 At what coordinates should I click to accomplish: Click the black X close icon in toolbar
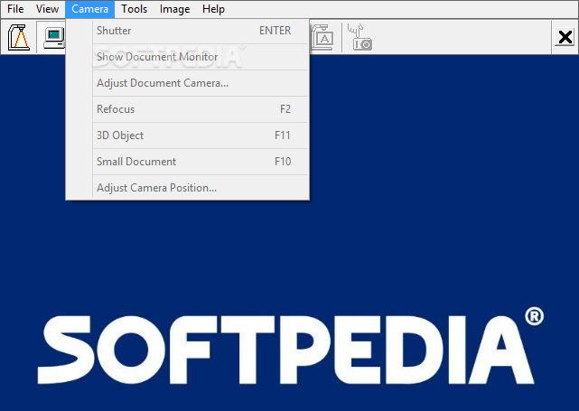(x=565, y=37)
